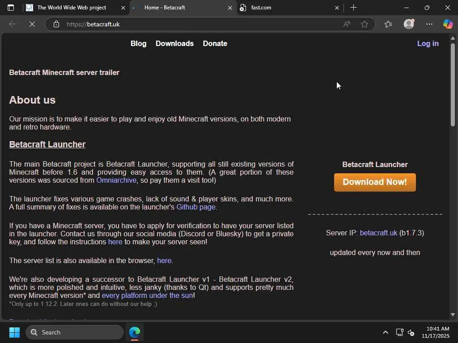This screenshot has width=458, height=343.
Task: Stop loading the page
Action: pos(32,24)
